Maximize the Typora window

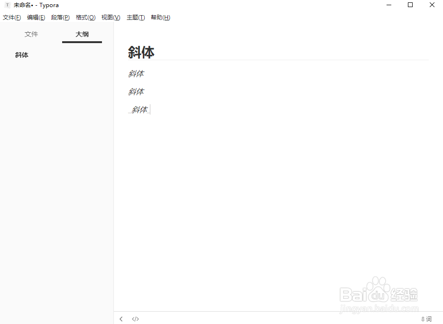pyautogui.click(x=410, y=5)
